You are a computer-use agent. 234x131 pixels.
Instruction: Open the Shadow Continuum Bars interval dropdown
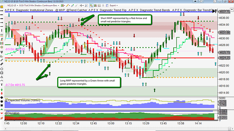pyautogui.click(x=39, y=5)
